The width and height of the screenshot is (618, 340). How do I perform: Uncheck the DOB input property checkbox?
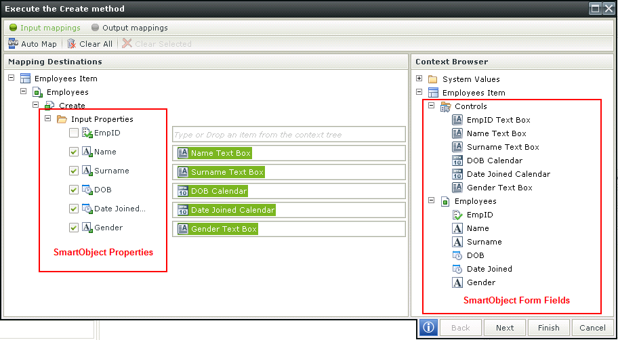[x=74, y=190]
